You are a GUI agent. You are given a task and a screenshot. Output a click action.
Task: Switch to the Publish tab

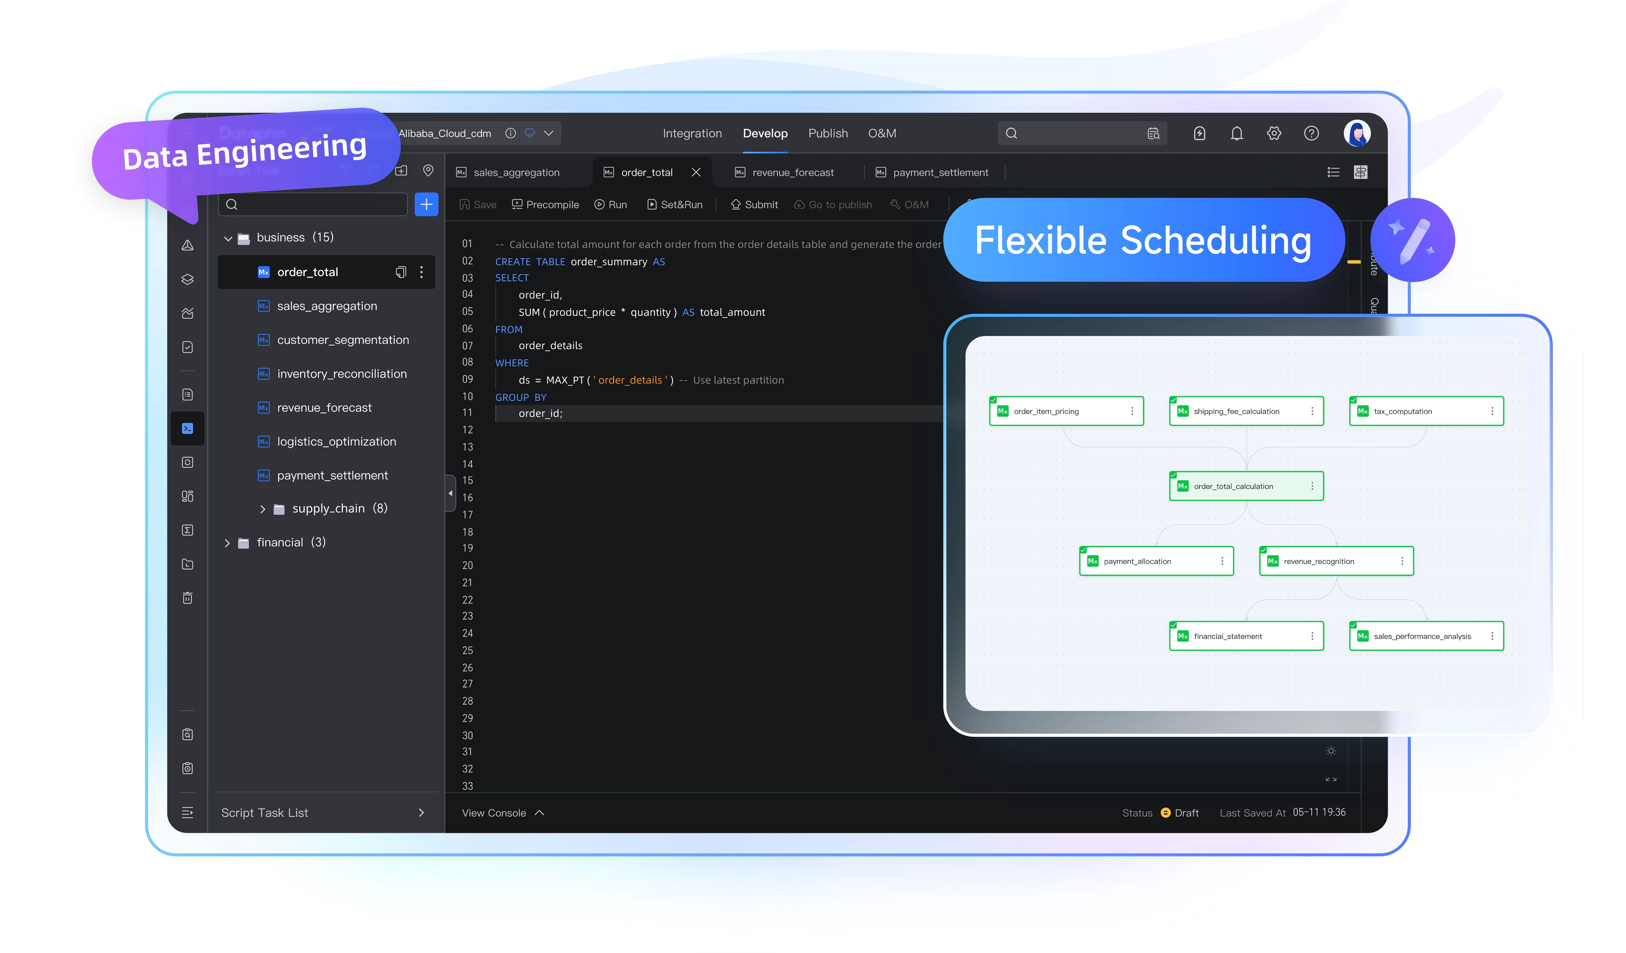(x=828, y=133)
